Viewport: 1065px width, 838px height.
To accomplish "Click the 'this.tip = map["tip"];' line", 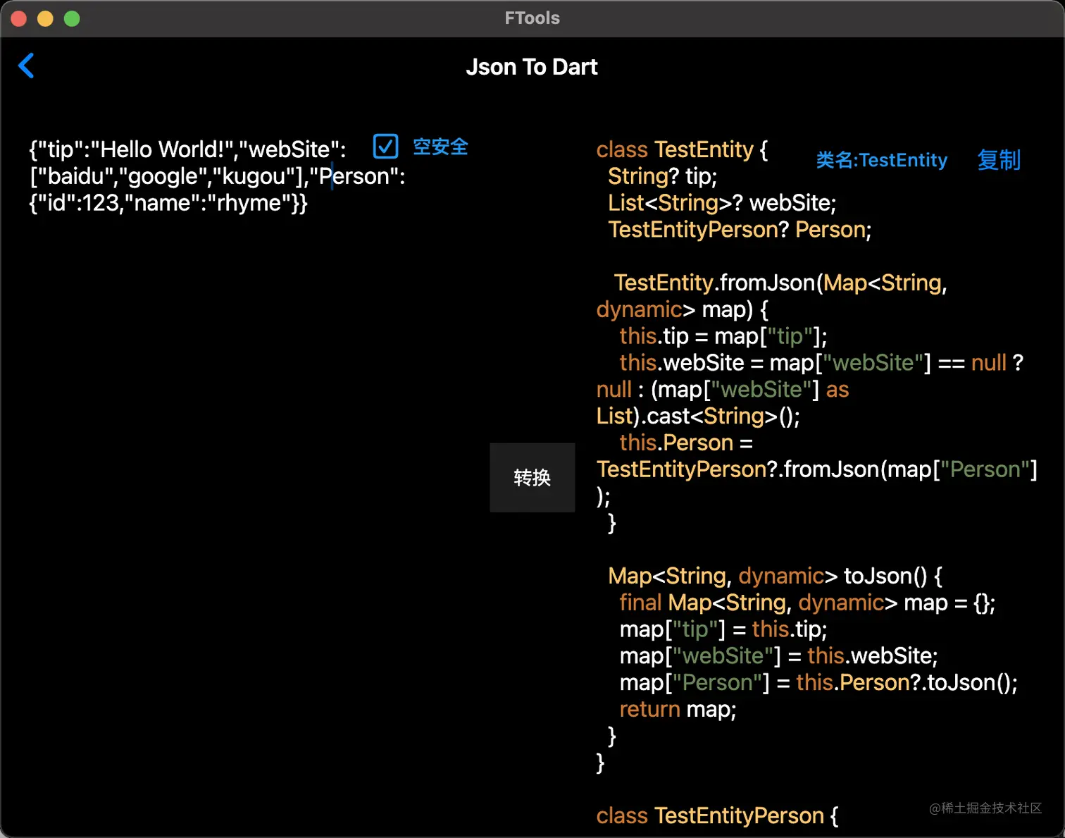I will click(x=723, y=336).
